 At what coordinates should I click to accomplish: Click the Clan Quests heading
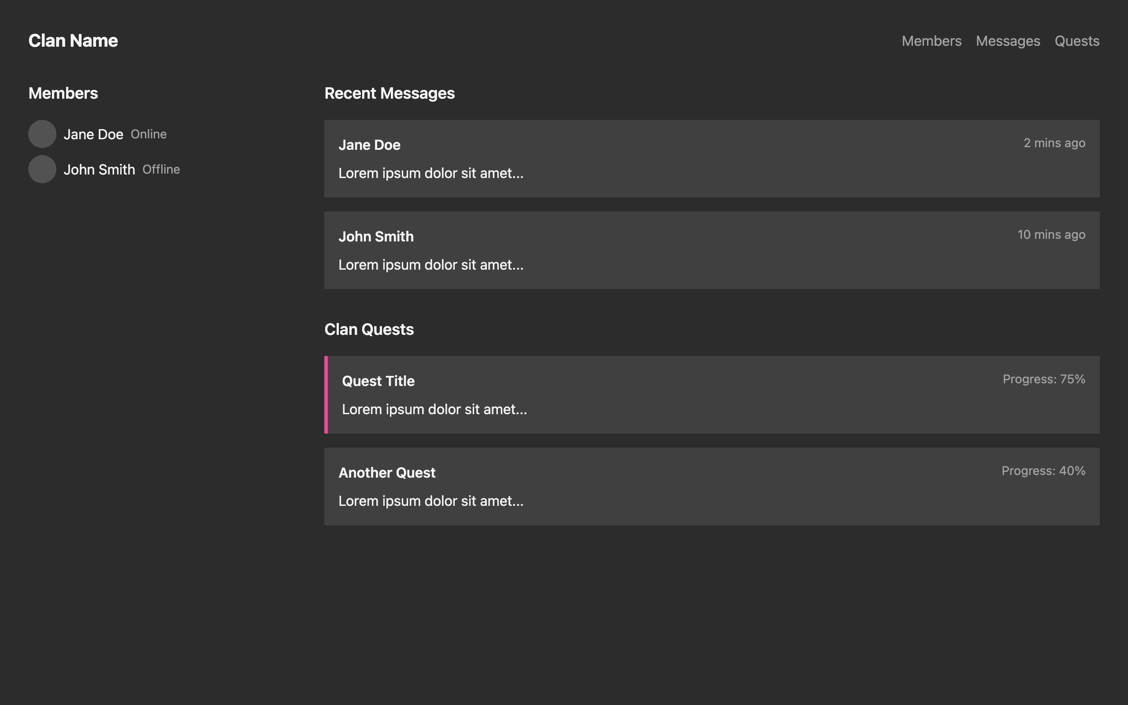pos(369,329)
